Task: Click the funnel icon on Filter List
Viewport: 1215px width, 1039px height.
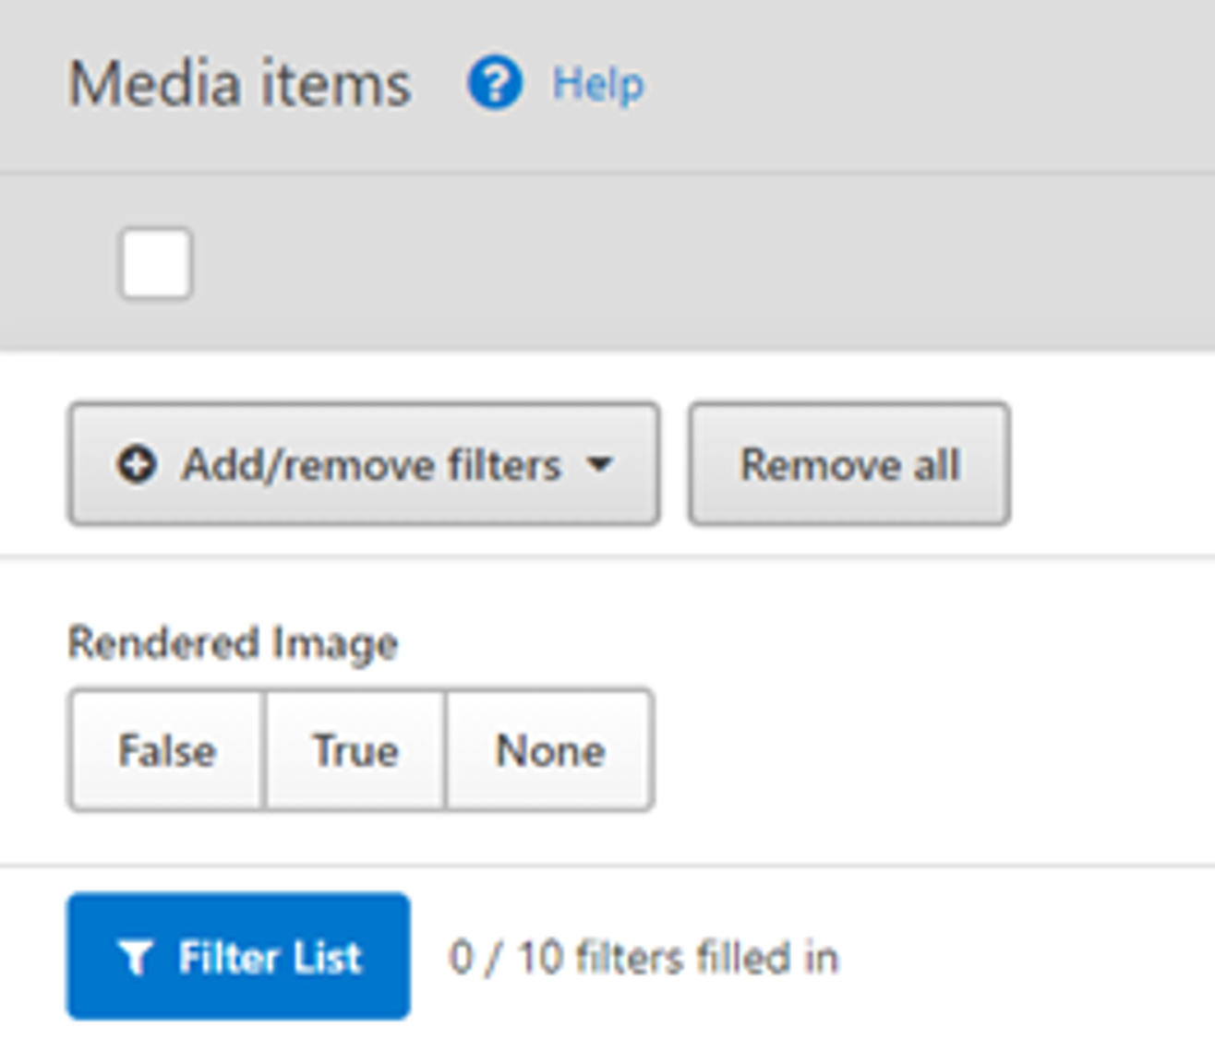Action: pos(135,958)
